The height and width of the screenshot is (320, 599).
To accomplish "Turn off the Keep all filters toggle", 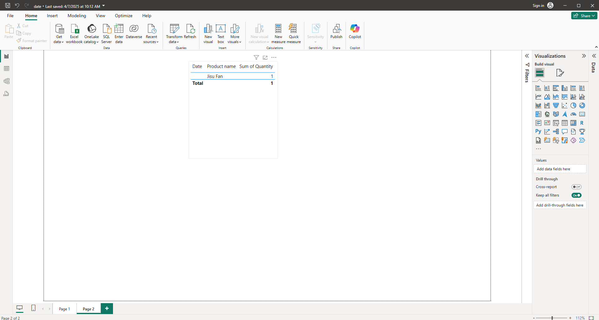I will (x=576, y=195).
